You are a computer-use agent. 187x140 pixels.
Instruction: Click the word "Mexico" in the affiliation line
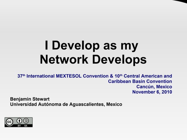tap(114, 104)
